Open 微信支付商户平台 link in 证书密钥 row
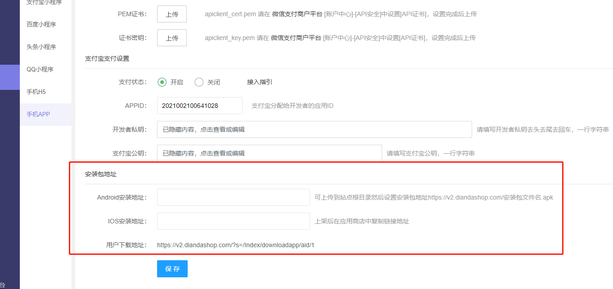Screen dimensions: 613x289 click(x=296, y=38)
